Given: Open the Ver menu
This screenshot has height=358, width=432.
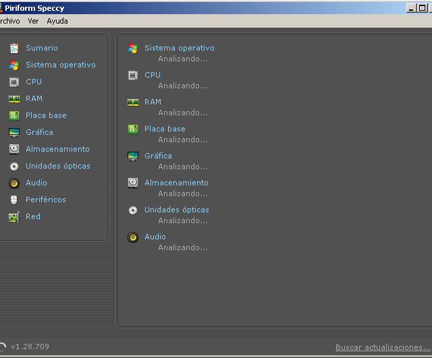Looking at the screenshot, I should pyautogui.click(x=33, y=21).
